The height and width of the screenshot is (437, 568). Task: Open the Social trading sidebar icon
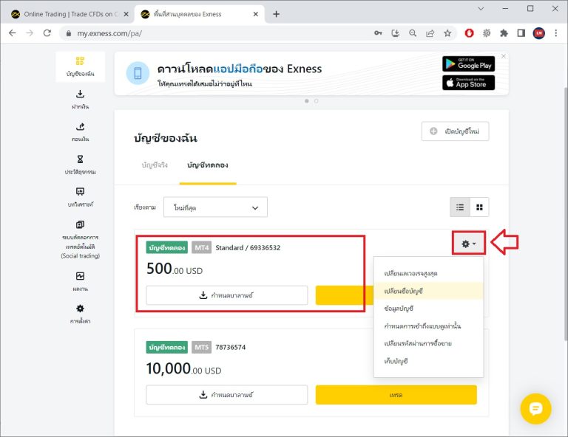tap(80, 224)
